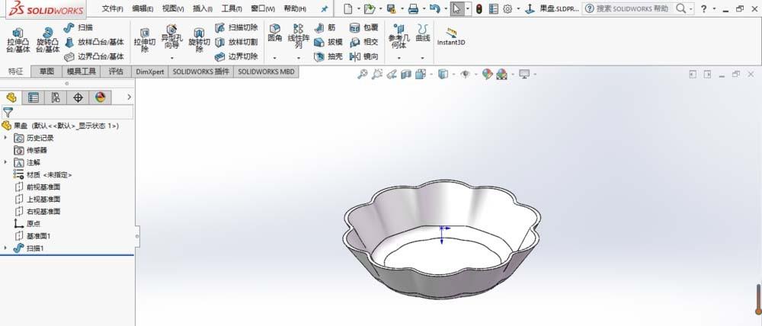Open the ConfigurationManager panel tab
This screenshot has height=326, width=762.
point(56,97)
